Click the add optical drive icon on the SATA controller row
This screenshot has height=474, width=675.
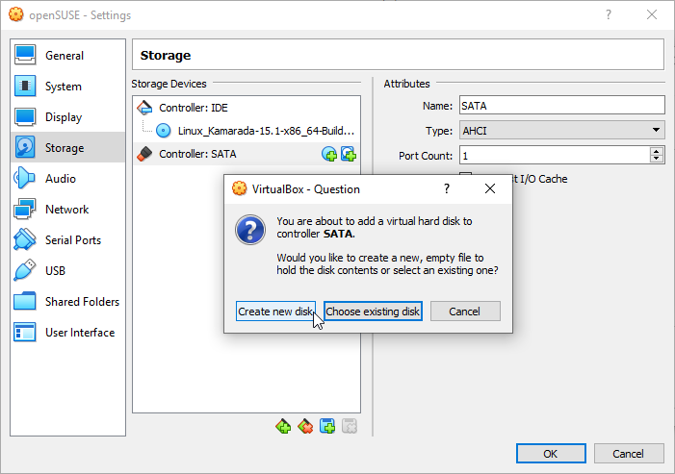(329, 154)
